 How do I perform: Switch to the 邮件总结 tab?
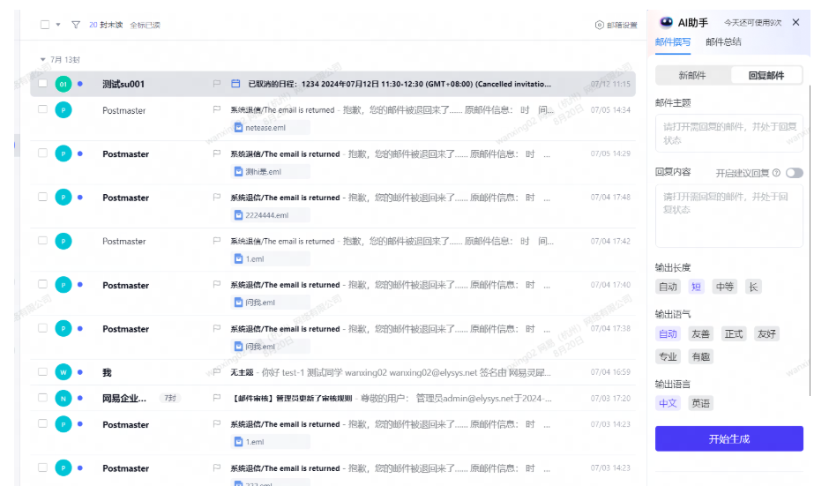pyautogui.click(x=723, y=42)
